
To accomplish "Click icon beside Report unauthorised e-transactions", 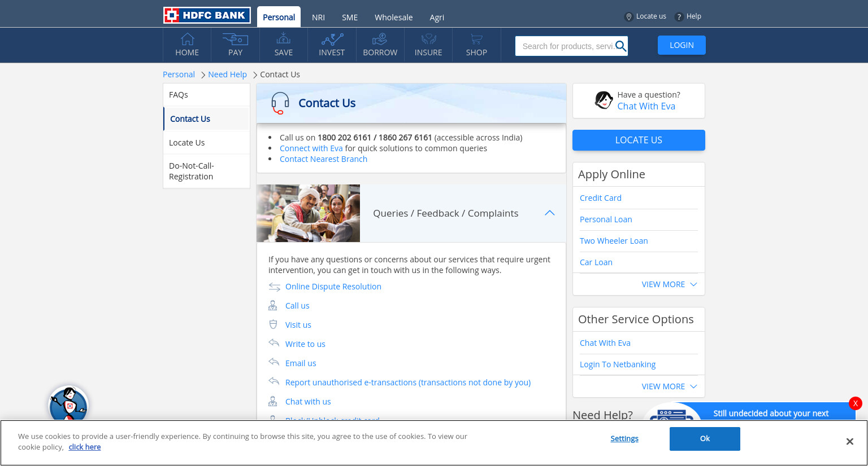I will point(274,381).
